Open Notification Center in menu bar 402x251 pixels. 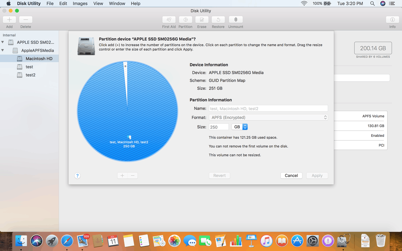(x=392, y=3)
